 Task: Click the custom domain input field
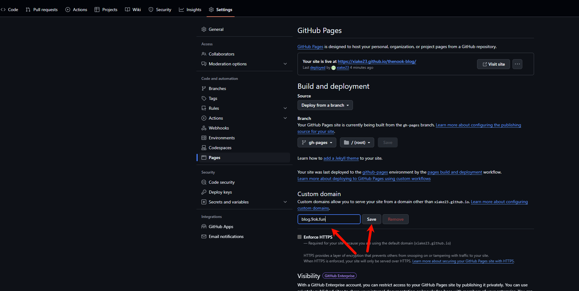pos(329,219)
